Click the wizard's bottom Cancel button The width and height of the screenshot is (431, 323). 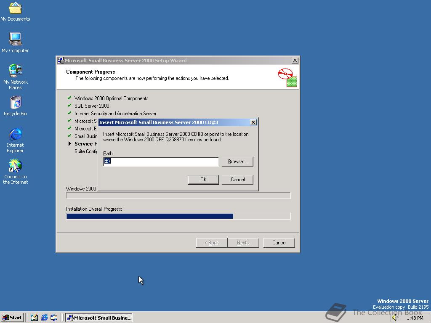pyautogui.click(x=279, y=243)
